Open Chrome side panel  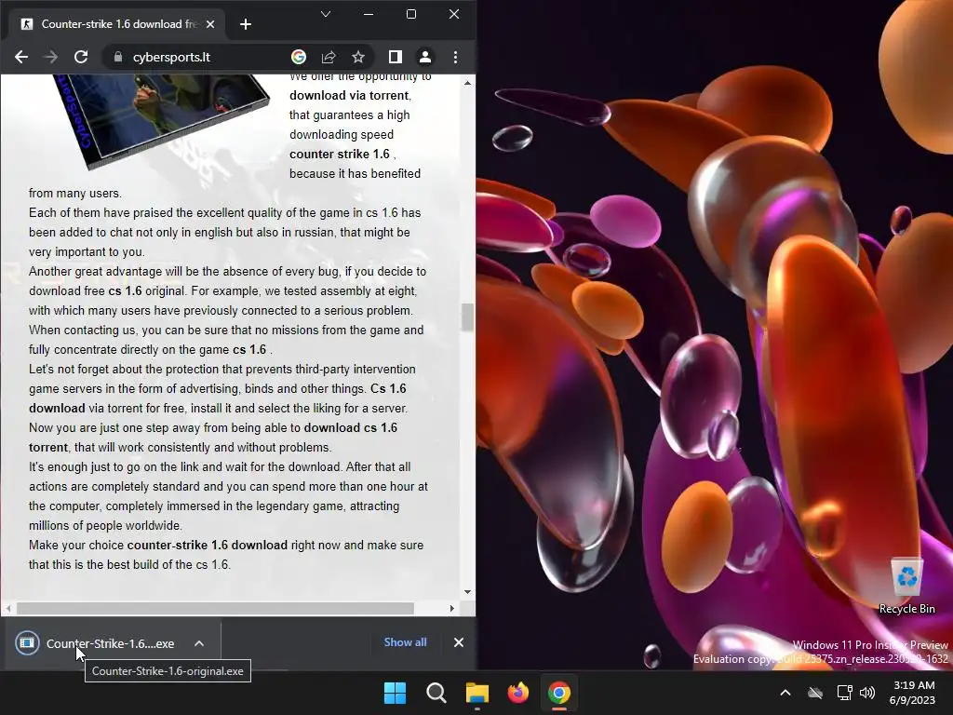coord(395,57)
